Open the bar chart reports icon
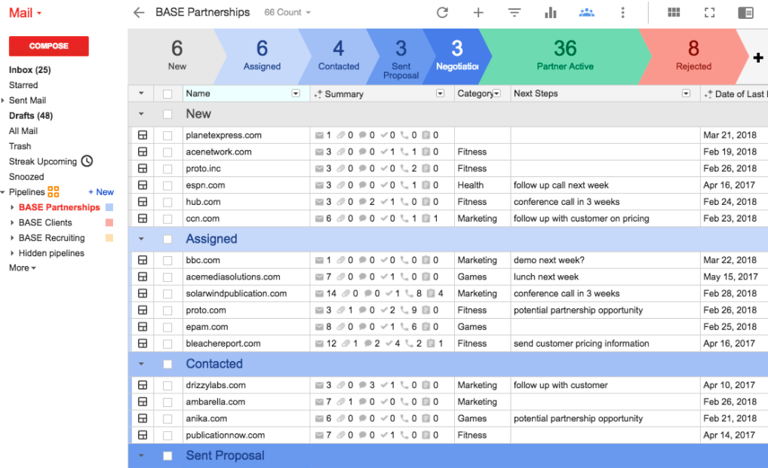 click(x=551, y=13)
